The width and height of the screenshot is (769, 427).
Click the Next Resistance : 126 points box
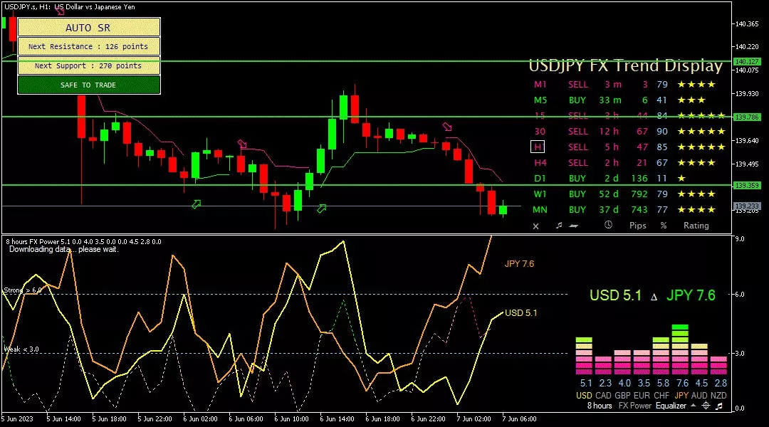click(x=89, y=46)
